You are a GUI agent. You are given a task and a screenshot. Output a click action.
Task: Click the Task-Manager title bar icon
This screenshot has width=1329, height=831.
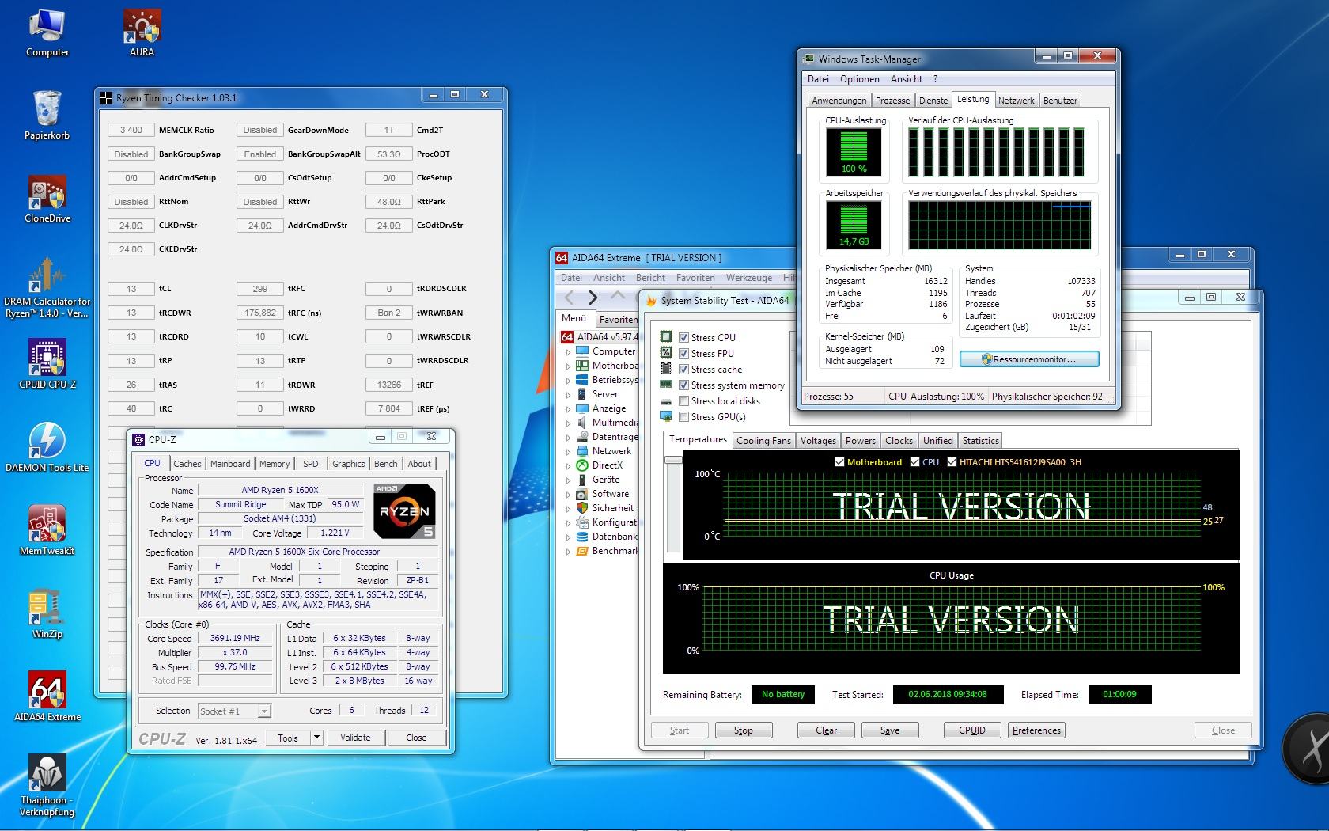pos(808,59)
